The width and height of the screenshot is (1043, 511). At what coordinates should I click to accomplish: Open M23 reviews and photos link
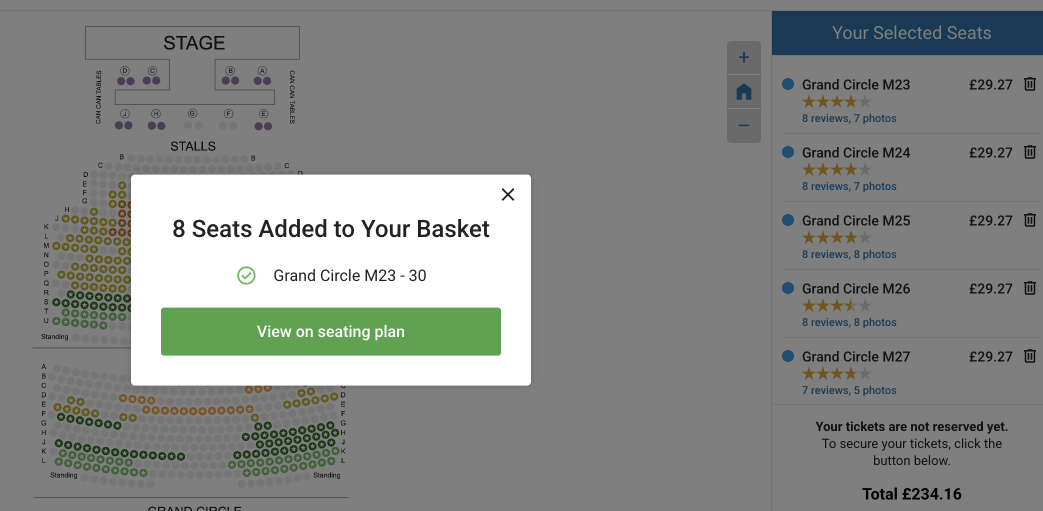click(849, 118)
